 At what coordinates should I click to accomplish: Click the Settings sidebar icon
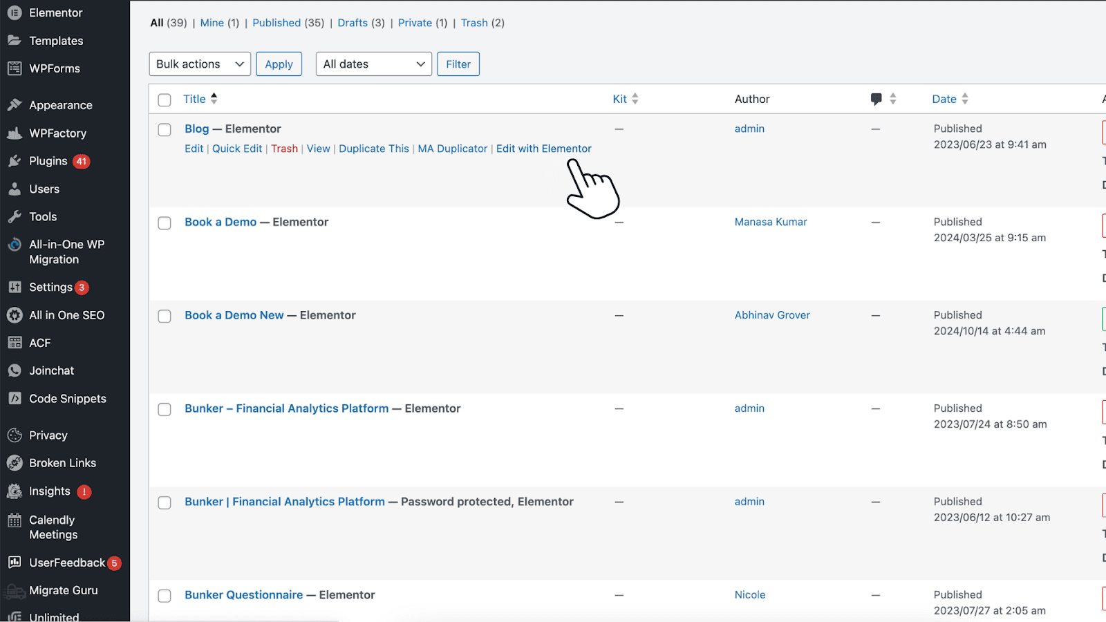[15, 287]
